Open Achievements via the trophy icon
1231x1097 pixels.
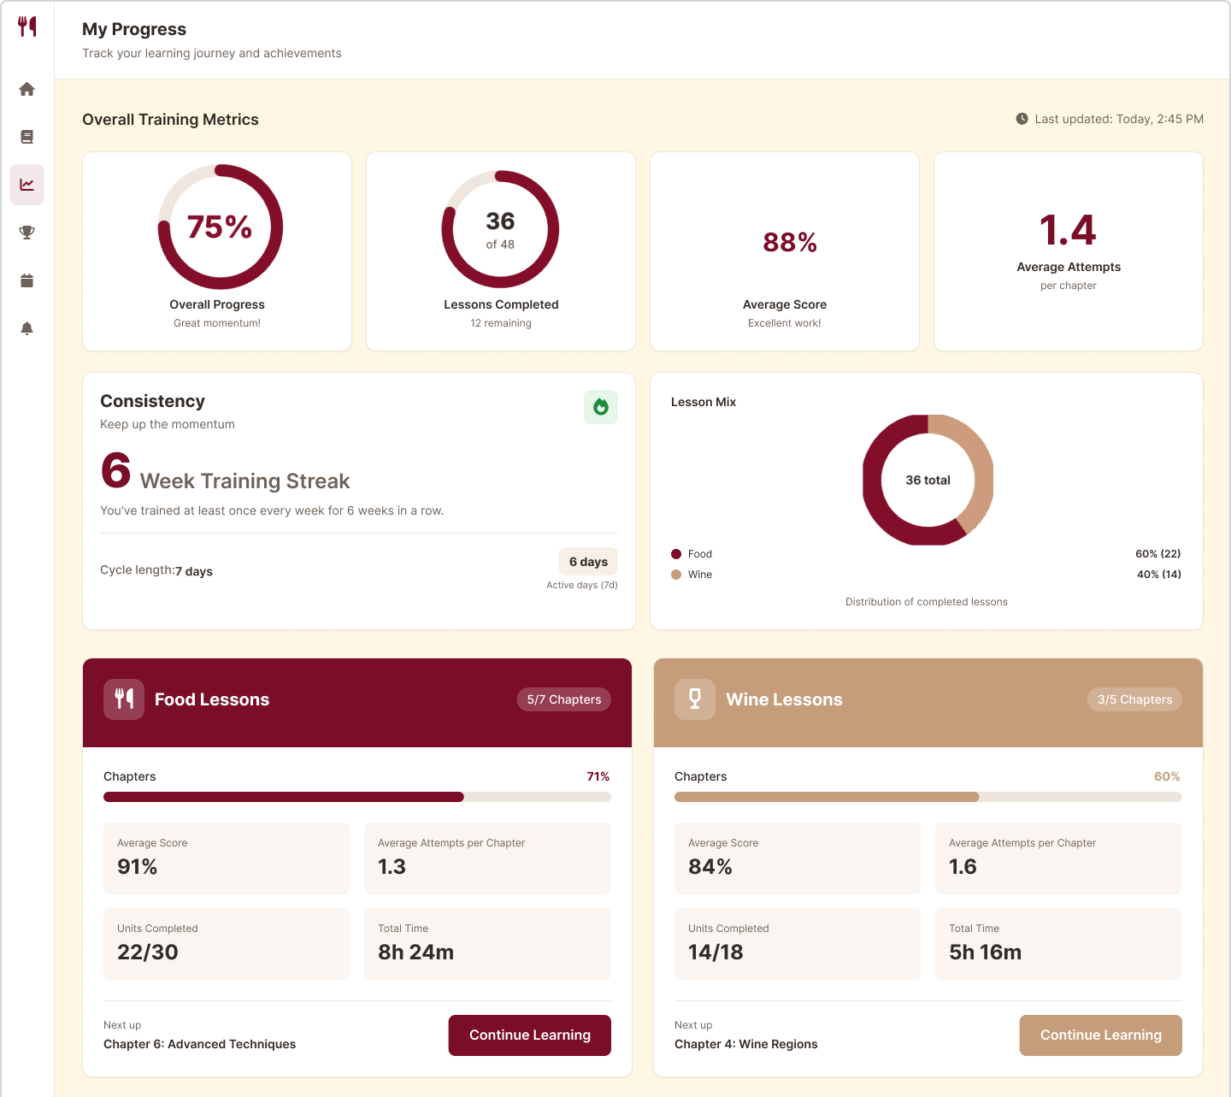(27, 232)
